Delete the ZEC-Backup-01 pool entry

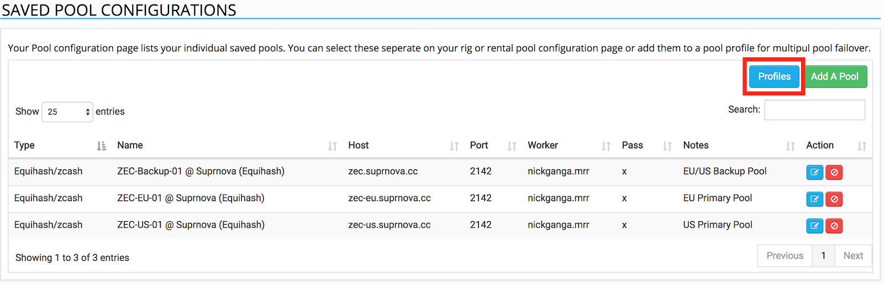click(x=834, y=172)
